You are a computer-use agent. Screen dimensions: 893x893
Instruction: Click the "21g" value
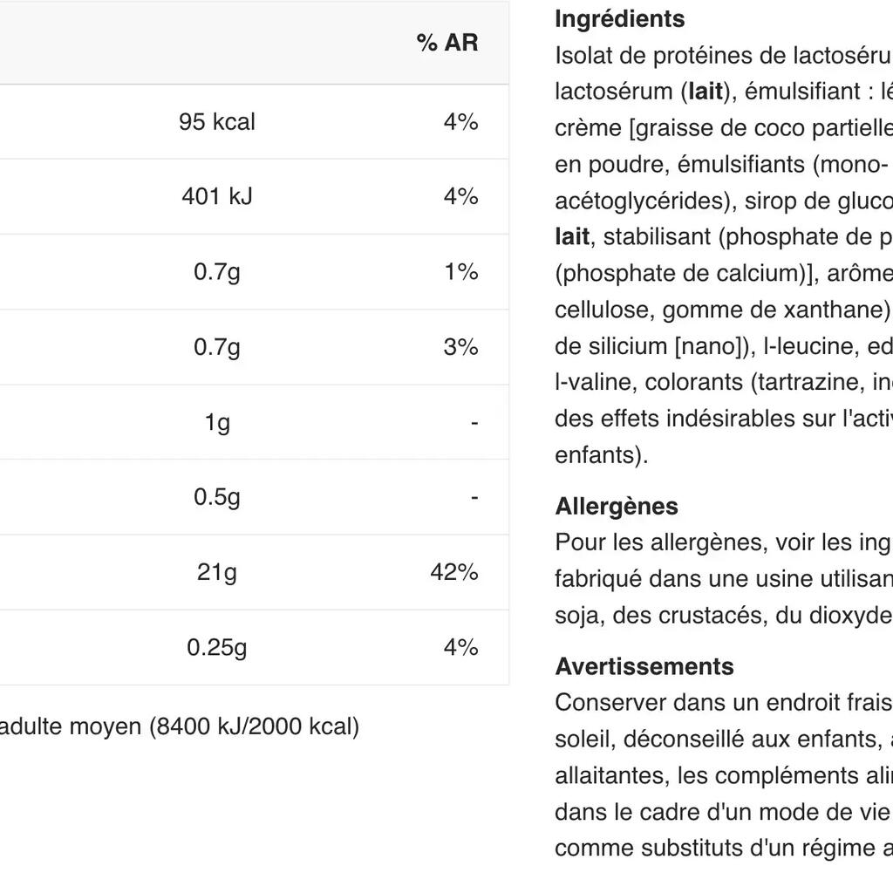click(217, 572)
